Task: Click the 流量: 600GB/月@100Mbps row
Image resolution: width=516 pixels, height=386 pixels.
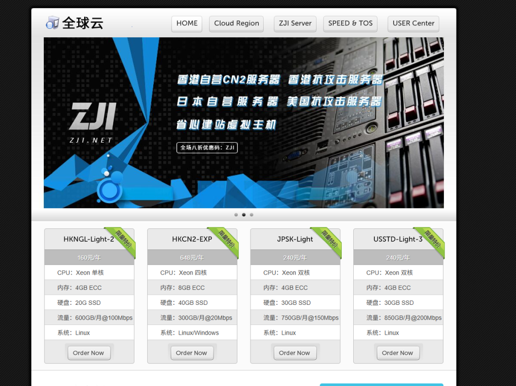Action: (89, 317)
